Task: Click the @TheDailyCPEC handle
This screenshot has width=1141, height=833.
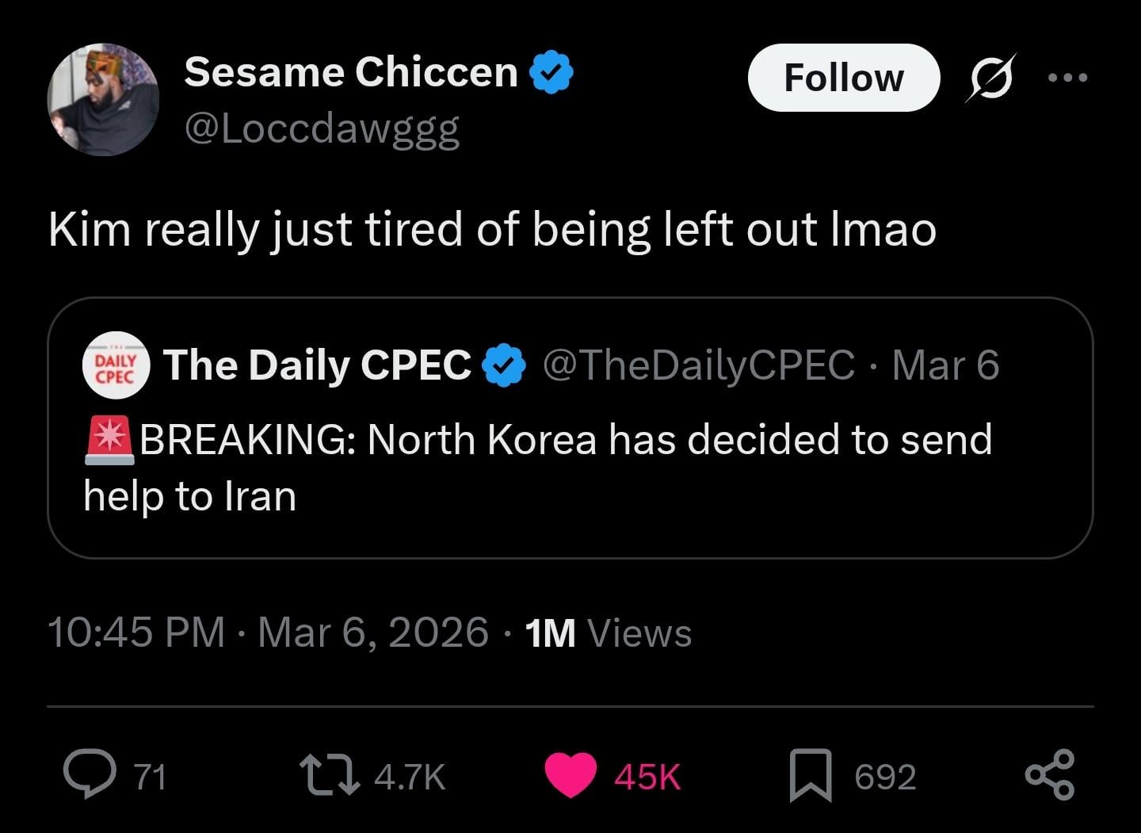Action: tap(699, 365)
